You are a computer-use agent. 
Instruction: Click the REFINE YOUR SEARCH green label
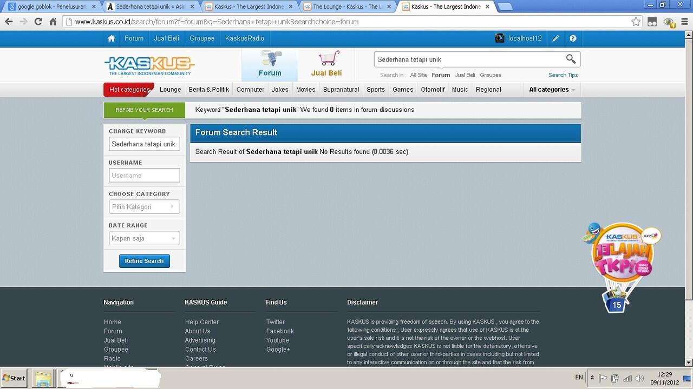pos(144,110)
